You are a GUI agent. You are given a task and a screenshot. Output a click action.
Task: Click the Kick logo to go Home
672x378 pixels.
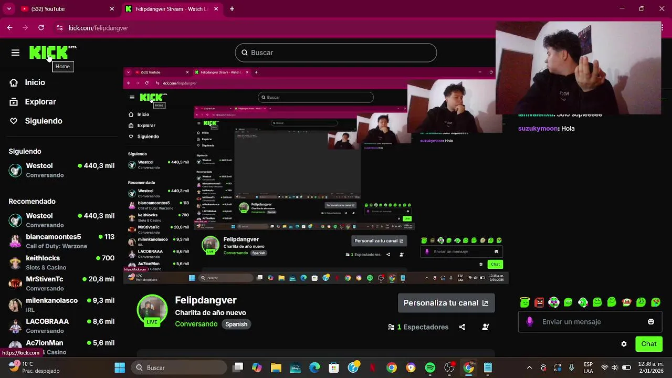pos(49,52)
